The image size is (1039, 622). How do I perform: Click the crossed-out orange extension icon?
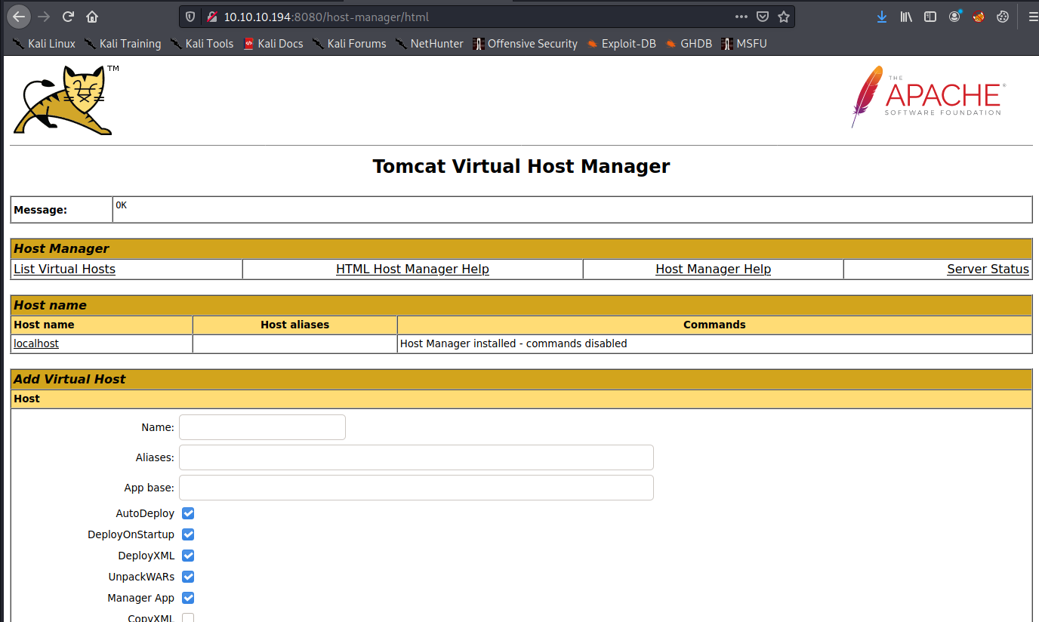pyautogui.click(x=979, y=16)
